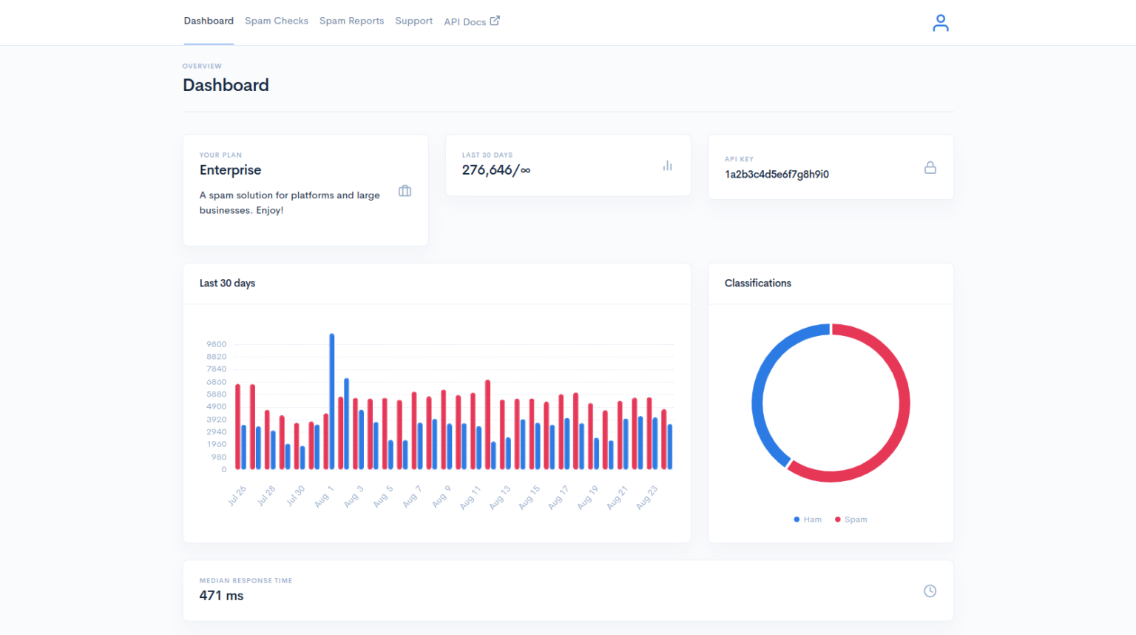The height and width of the screenshot is (635, 1136).
Task: Click the clock icon in response time card
Action: pos(930,591)
